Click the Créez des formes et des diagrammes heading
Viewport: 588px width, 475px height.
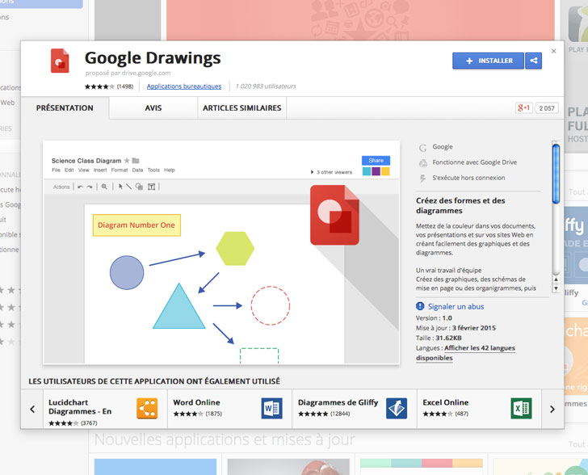click(x=460, y=206)
